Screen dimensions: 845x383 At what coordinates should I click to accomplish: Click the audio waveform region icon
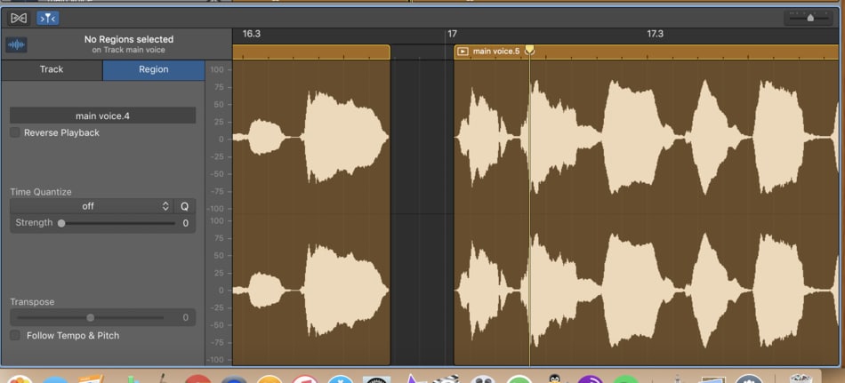pos(16,44)
